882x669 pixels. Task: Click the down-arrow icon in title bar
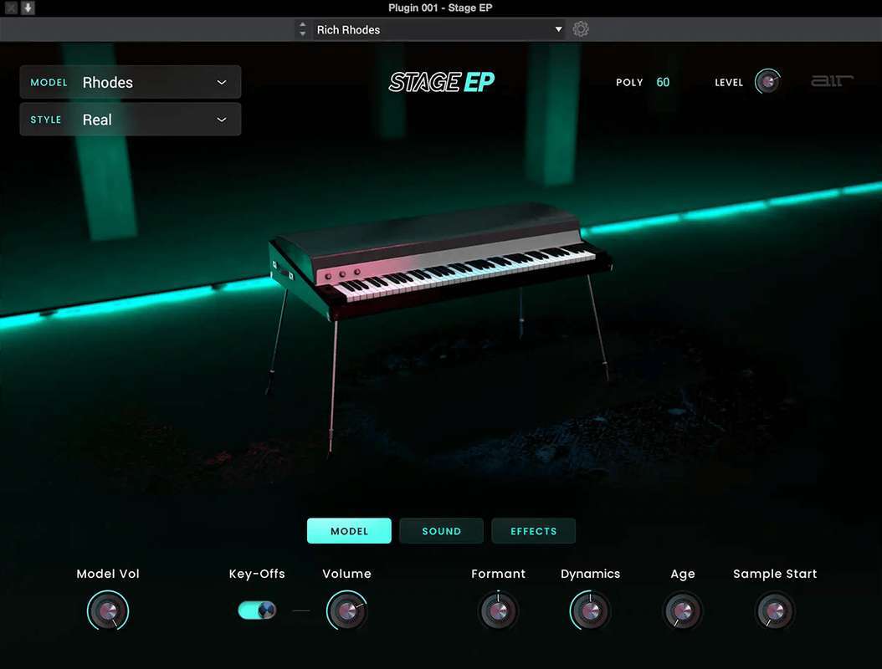click(x=28, y=8)
